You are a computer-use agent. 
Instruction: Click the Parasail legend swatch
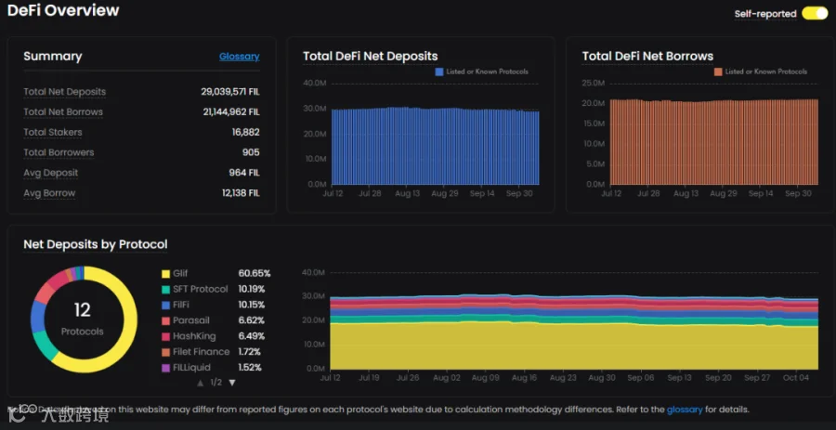pos(166,320)
